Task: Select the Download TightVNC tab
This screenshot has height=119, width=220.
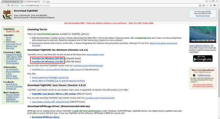Action: click(34, 2)
